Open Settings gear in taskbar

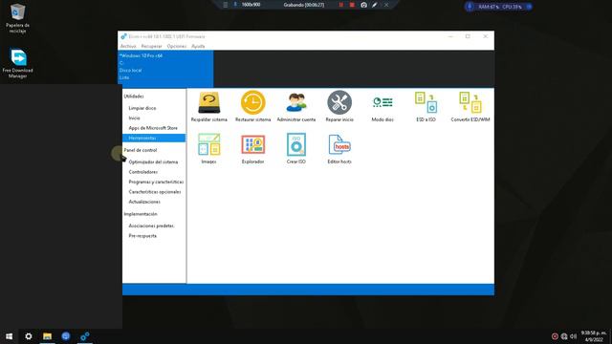29,336
